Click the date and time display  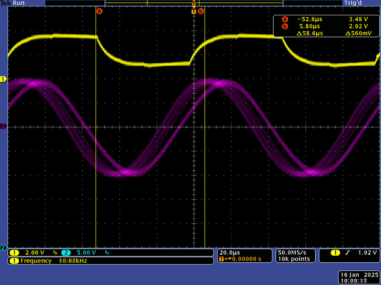(359, 278)
